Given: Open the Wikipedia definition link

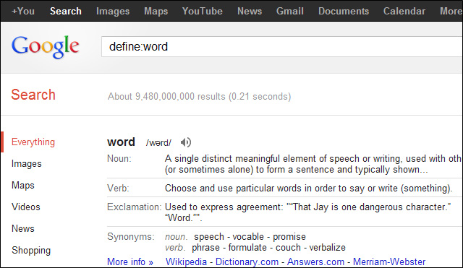Looking at the screenshot, I should coord(186,261).
